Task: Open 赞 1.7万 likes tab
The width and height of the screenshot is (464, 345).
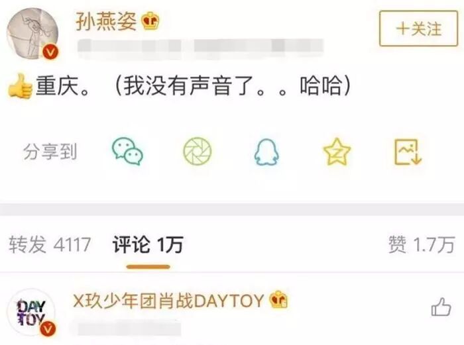Action: [422, 244]
